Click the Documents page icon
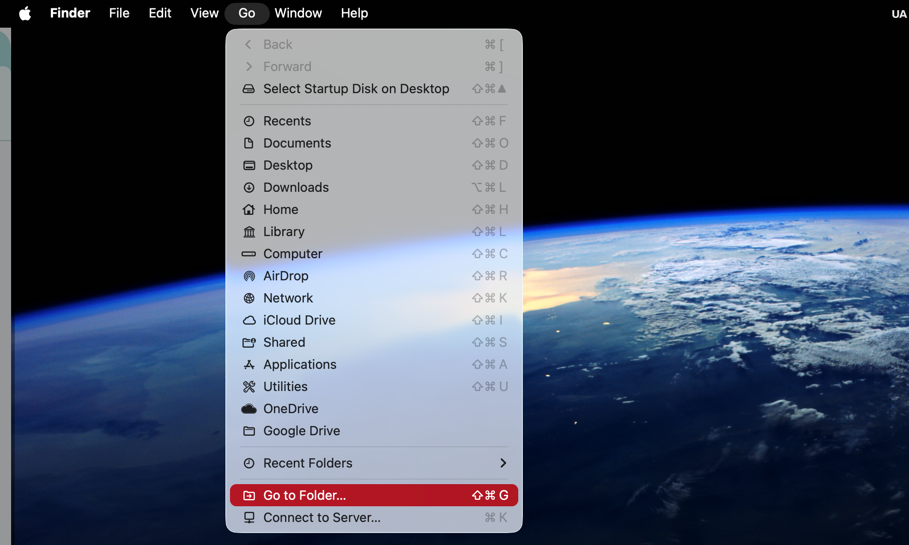 [249, 143]
